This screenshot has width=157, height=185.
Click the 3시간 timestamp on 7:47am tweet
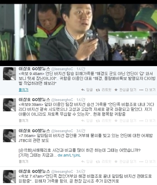(81, 171)
